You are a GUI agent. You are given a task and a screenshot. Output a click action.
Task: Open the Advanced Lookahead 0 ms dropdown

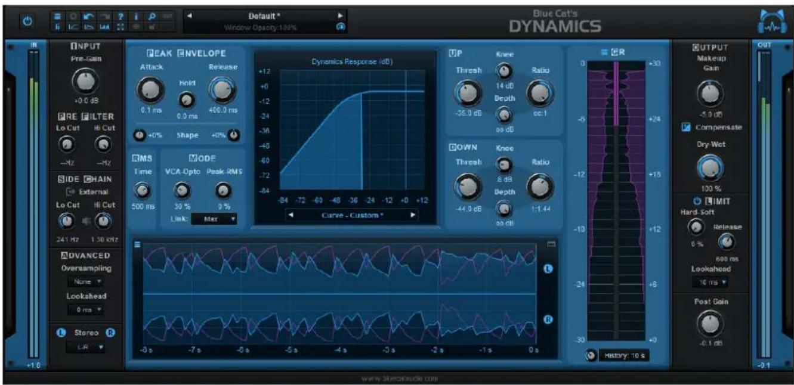86,309
